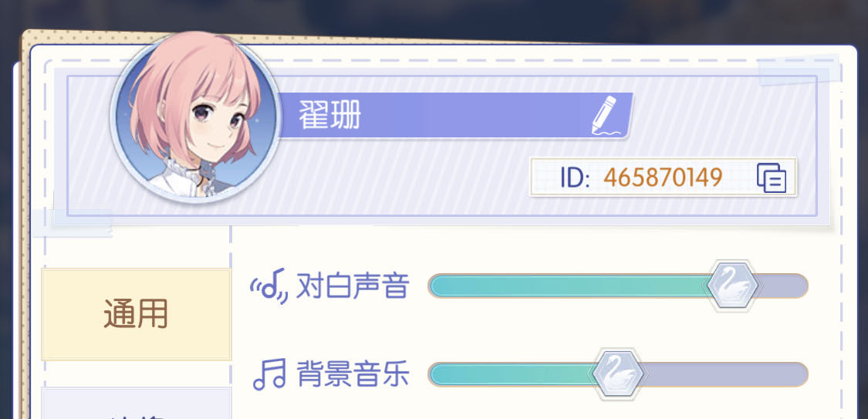Select the swan handle on 背景音乐 slider
This screenshot has height=419, width=868.
tap(617, 374)
